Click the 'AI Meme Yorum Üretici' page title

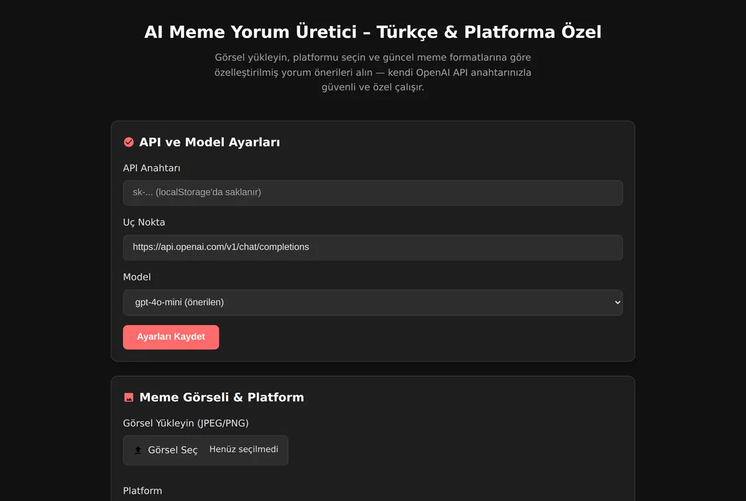click(x=373, y=32)
